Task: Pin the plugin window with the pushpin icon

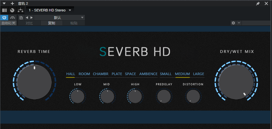Action: (258, 3)
